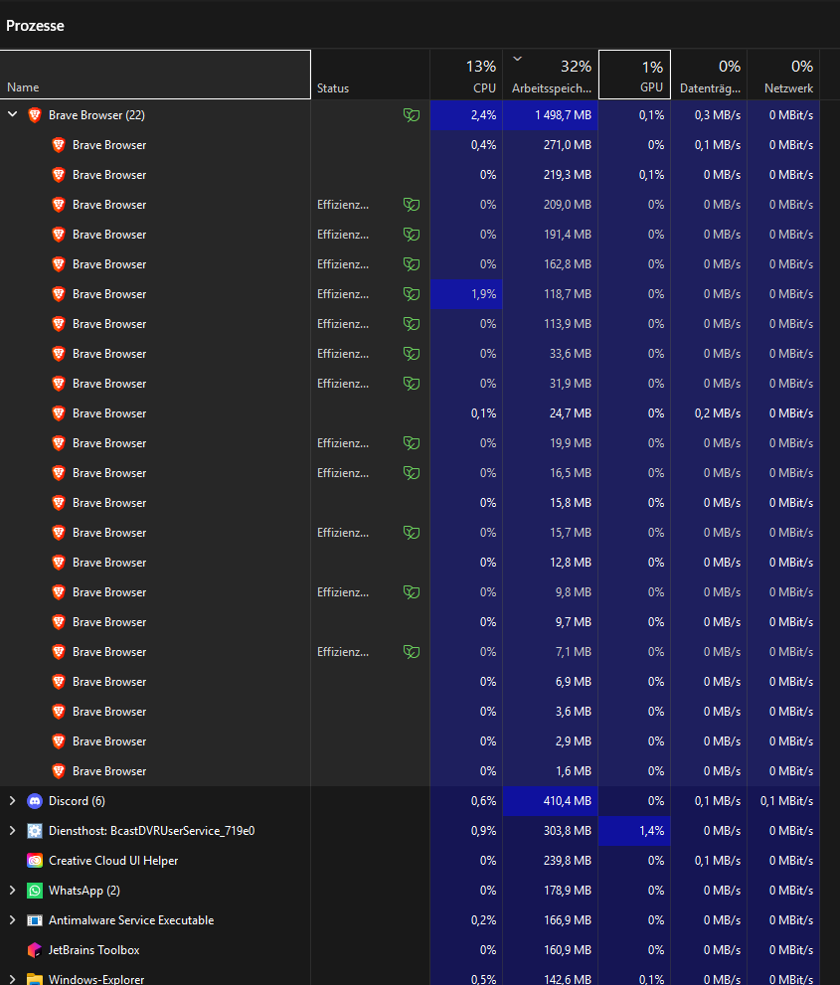Sort by the GPU column header
Screen dimensions: 840x985
[x=634, y=75]
